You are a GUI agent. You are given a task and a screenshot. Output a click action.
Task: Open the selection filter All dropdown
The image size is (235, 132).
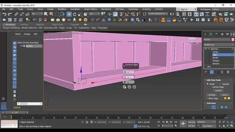point(37,14)
